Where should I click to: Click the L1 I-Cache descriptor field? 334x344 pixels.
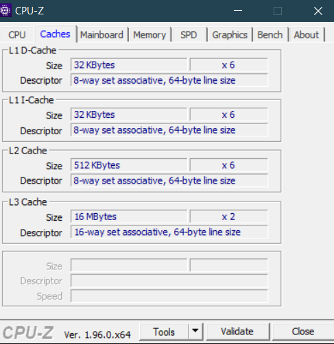[169, 130]
